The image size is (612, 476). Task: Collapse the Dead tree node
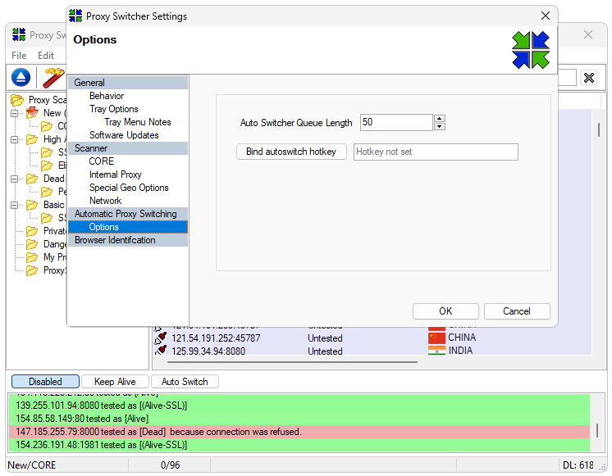15,179
